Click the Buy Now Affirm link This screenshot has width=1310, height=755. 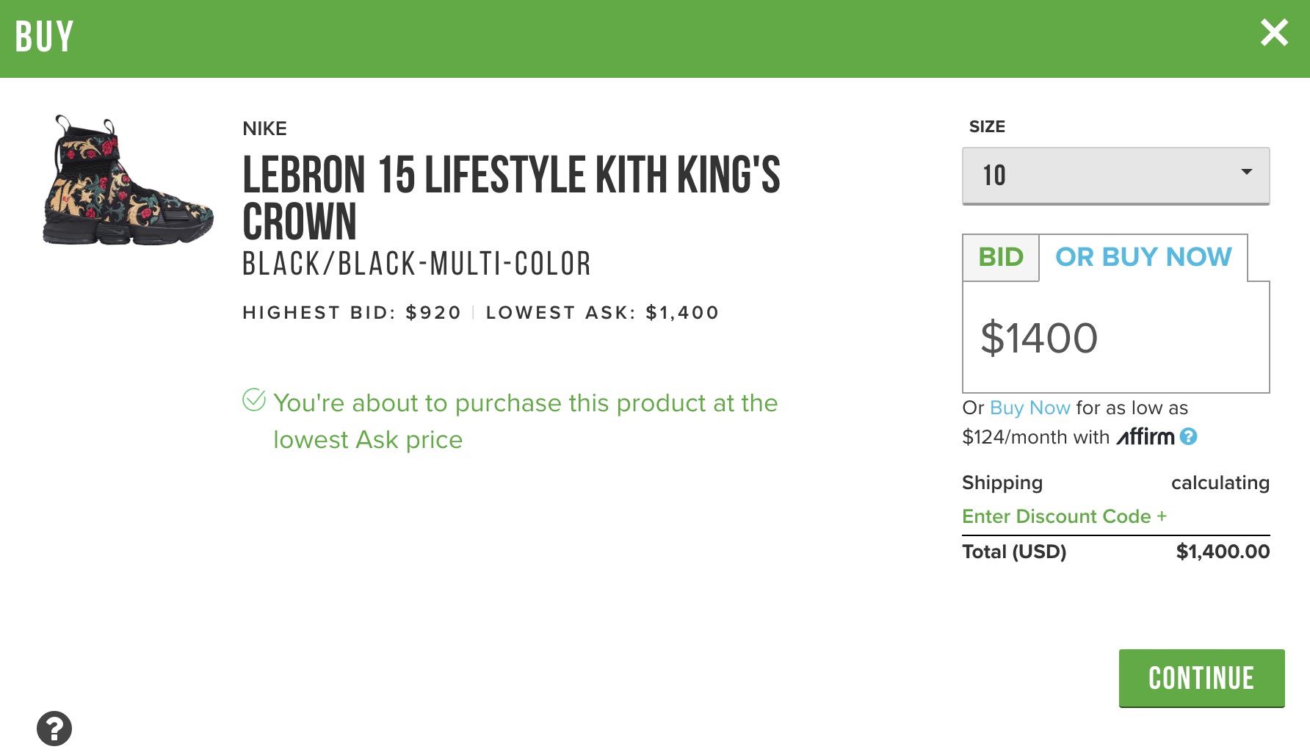[x=1029, y=408]
